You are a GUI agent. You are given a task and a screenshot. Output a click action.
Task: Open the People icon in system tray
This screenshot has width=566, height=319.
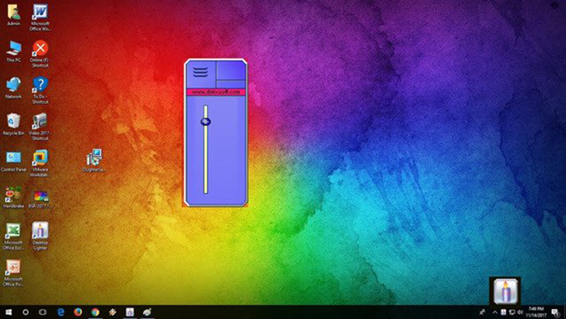[x=483, y=312]
